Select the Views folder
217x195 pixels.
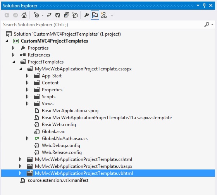pyautogui.click(x=48, y=104)
